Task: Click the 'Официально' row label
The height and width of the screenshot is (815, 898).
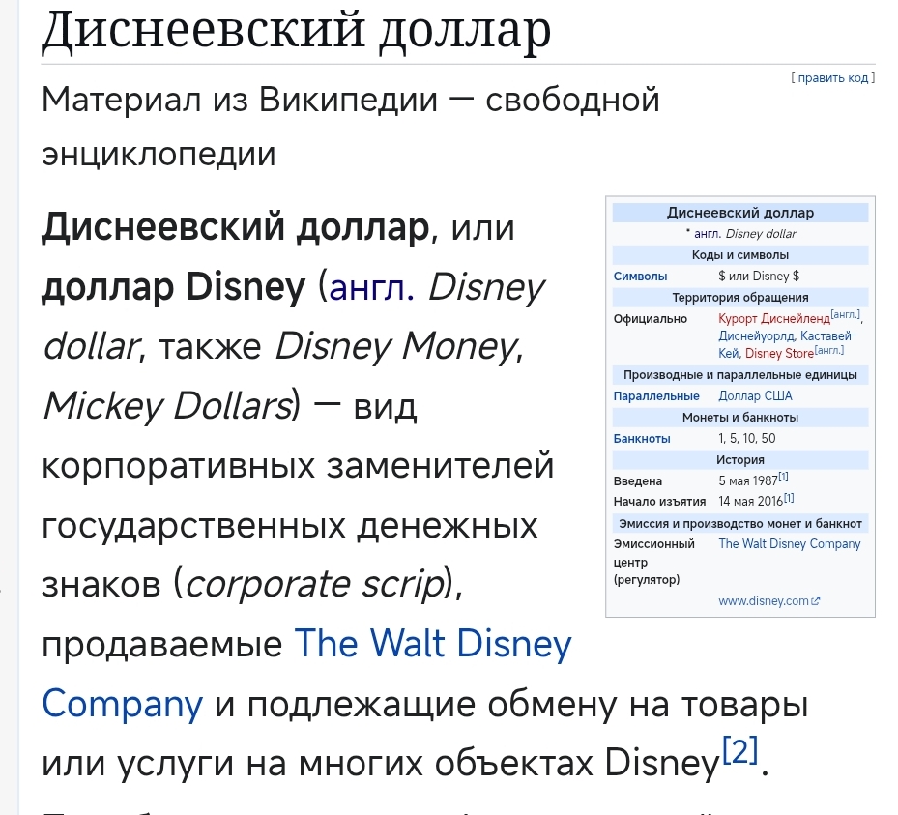Action: (x=650, y=318)
